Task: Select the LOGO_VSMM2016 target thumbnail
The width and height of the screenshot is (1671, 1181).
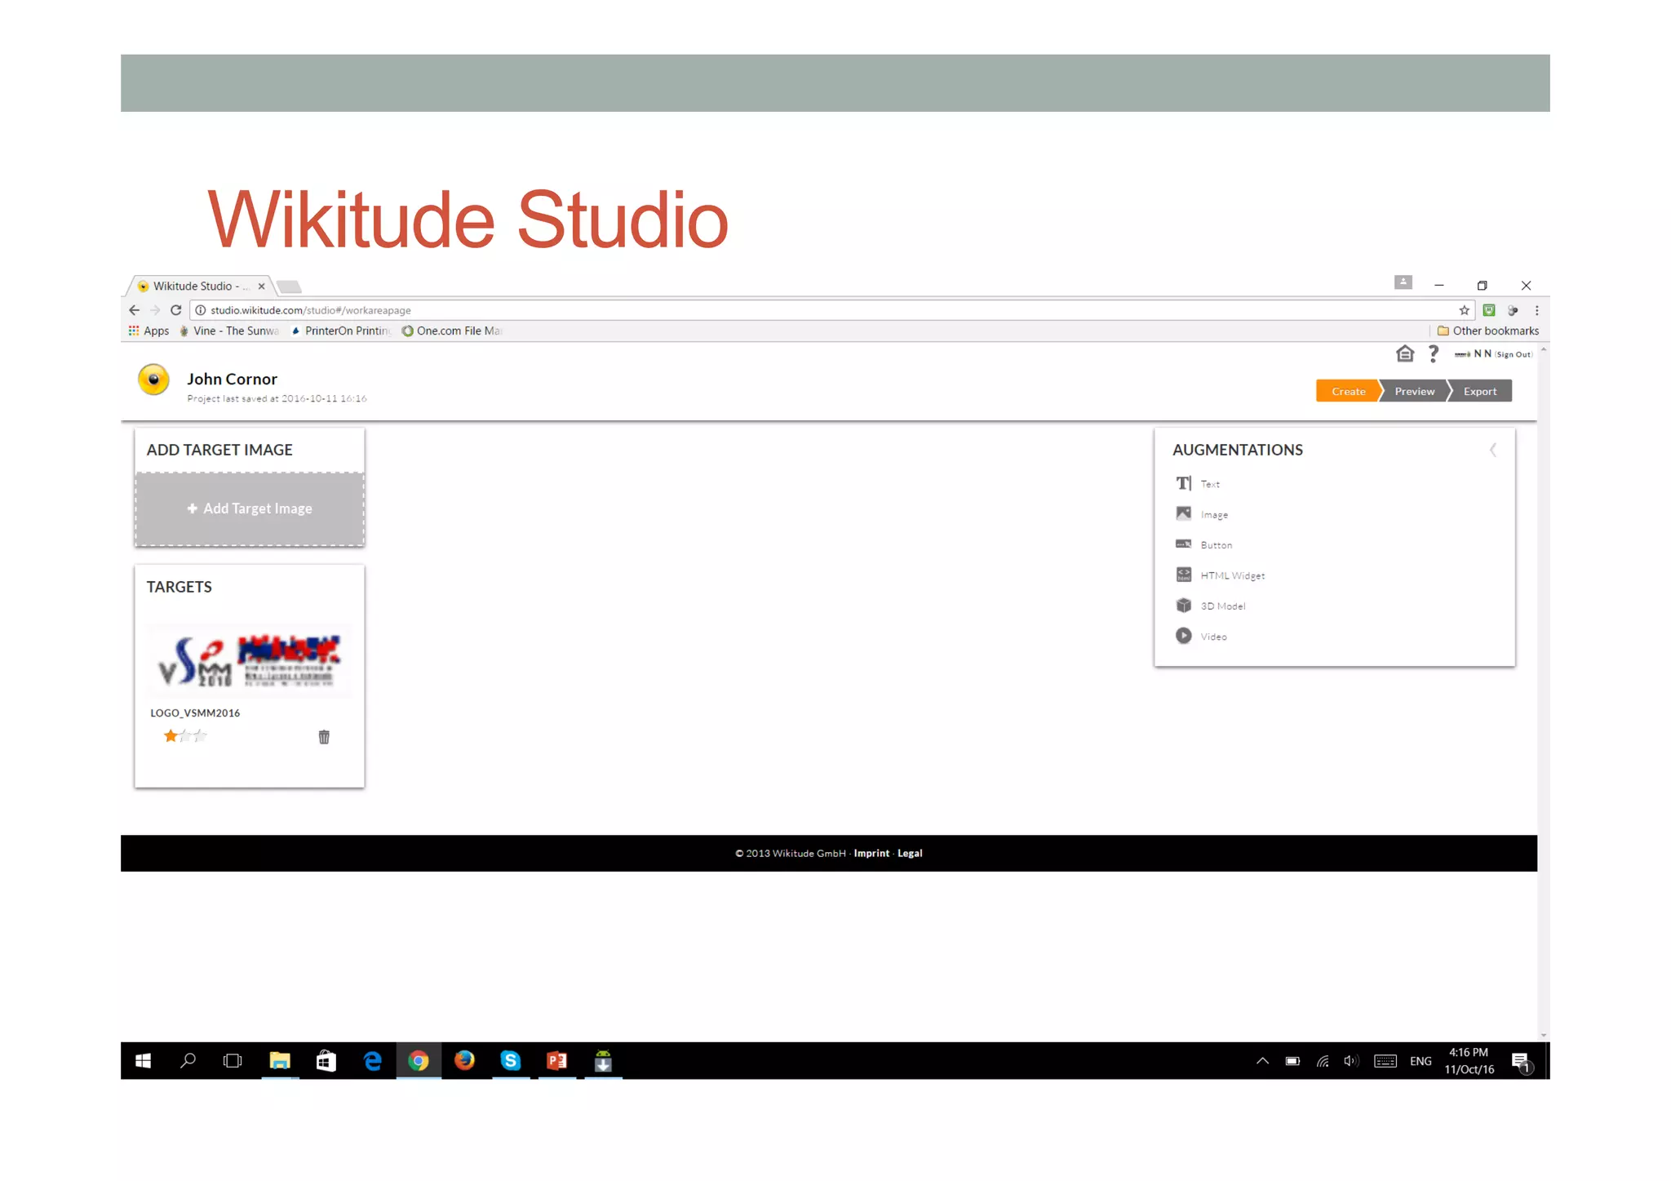Action: pyautogui.click(x=250, y=661)
